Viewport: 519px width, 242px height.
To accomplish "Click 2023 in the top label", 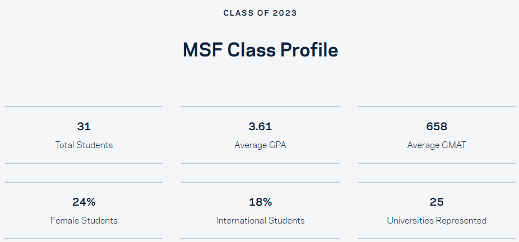I will point(285,13).
